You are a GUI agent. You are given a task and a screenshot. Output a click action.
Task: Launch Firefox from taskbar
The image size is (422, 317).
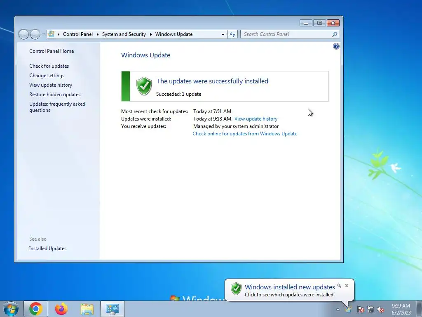tap(61, 309)
